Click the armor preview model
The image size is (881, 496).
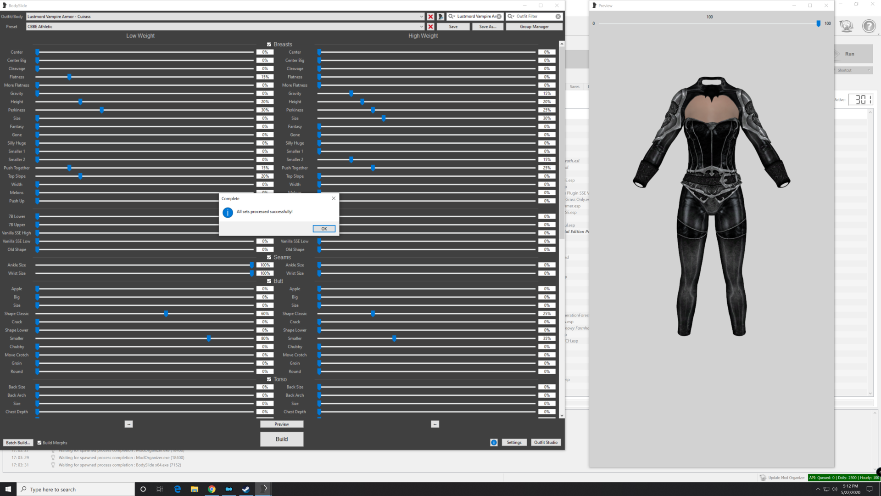[711, 206]
